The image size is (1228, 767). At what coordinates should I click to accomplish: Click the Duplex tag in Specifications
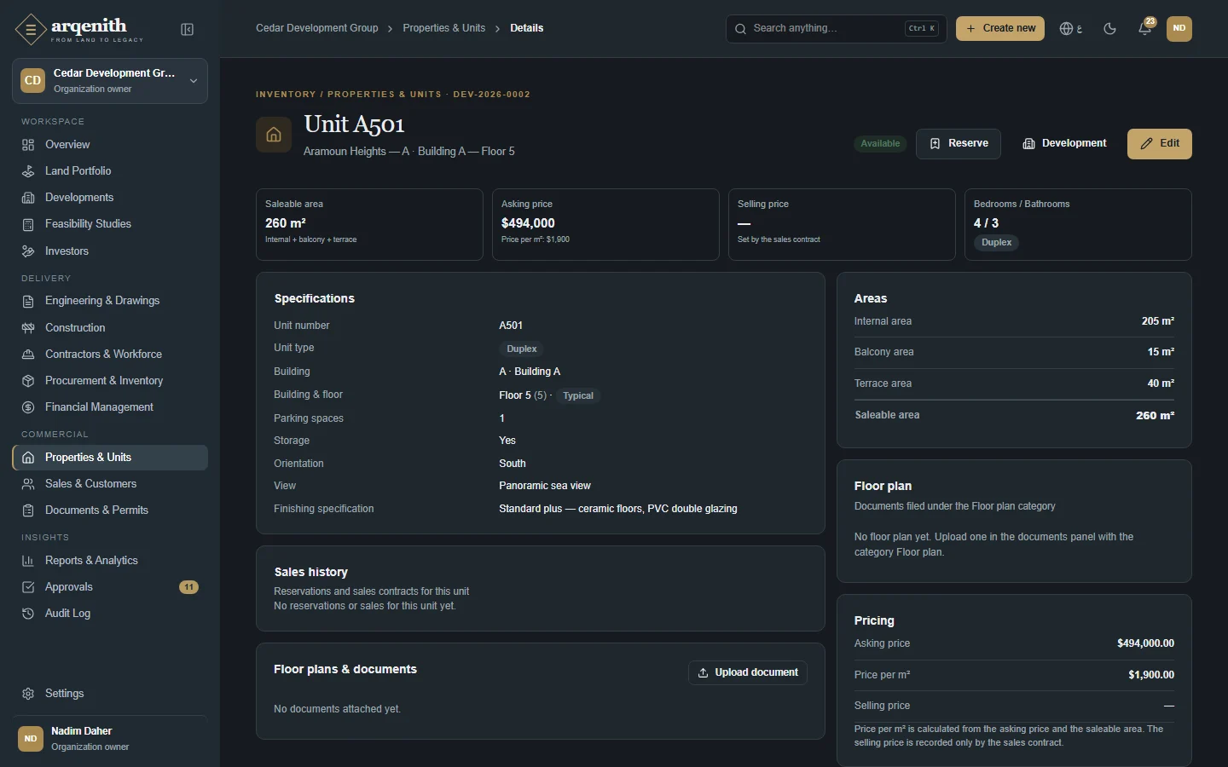point(522,349)
